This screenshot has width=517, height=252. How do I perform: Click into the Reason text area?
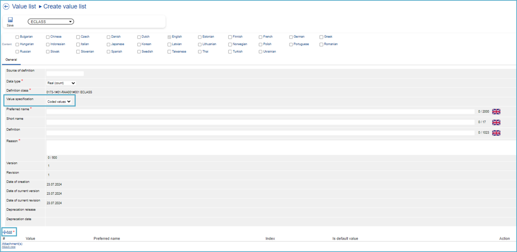coord(280,147)
